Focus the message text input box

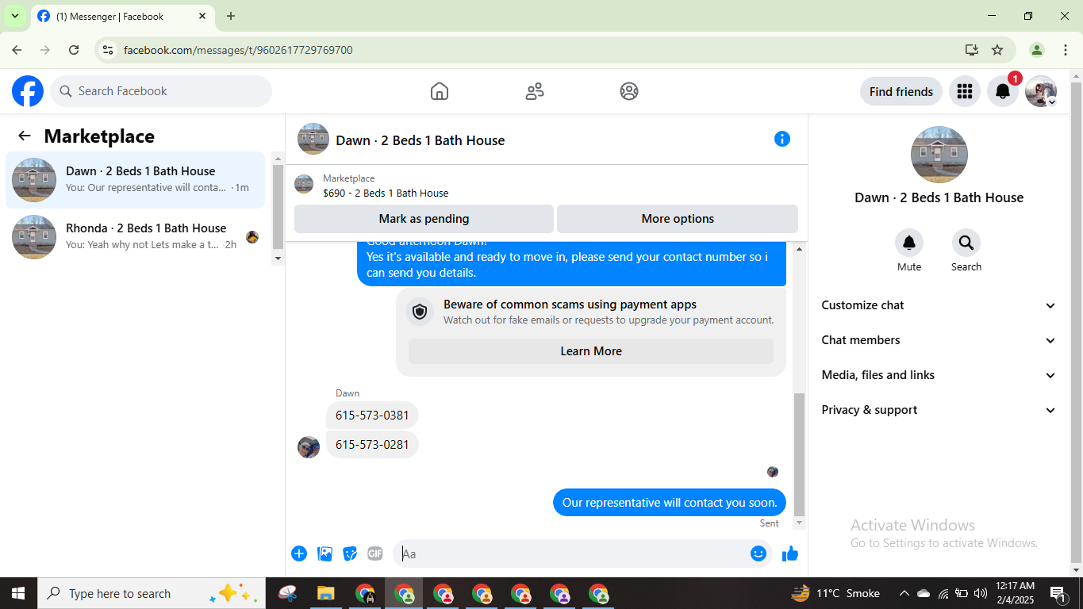point(573,553)
